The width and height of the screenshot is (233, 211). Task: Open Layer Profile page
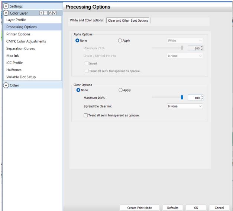coord(33,20)
